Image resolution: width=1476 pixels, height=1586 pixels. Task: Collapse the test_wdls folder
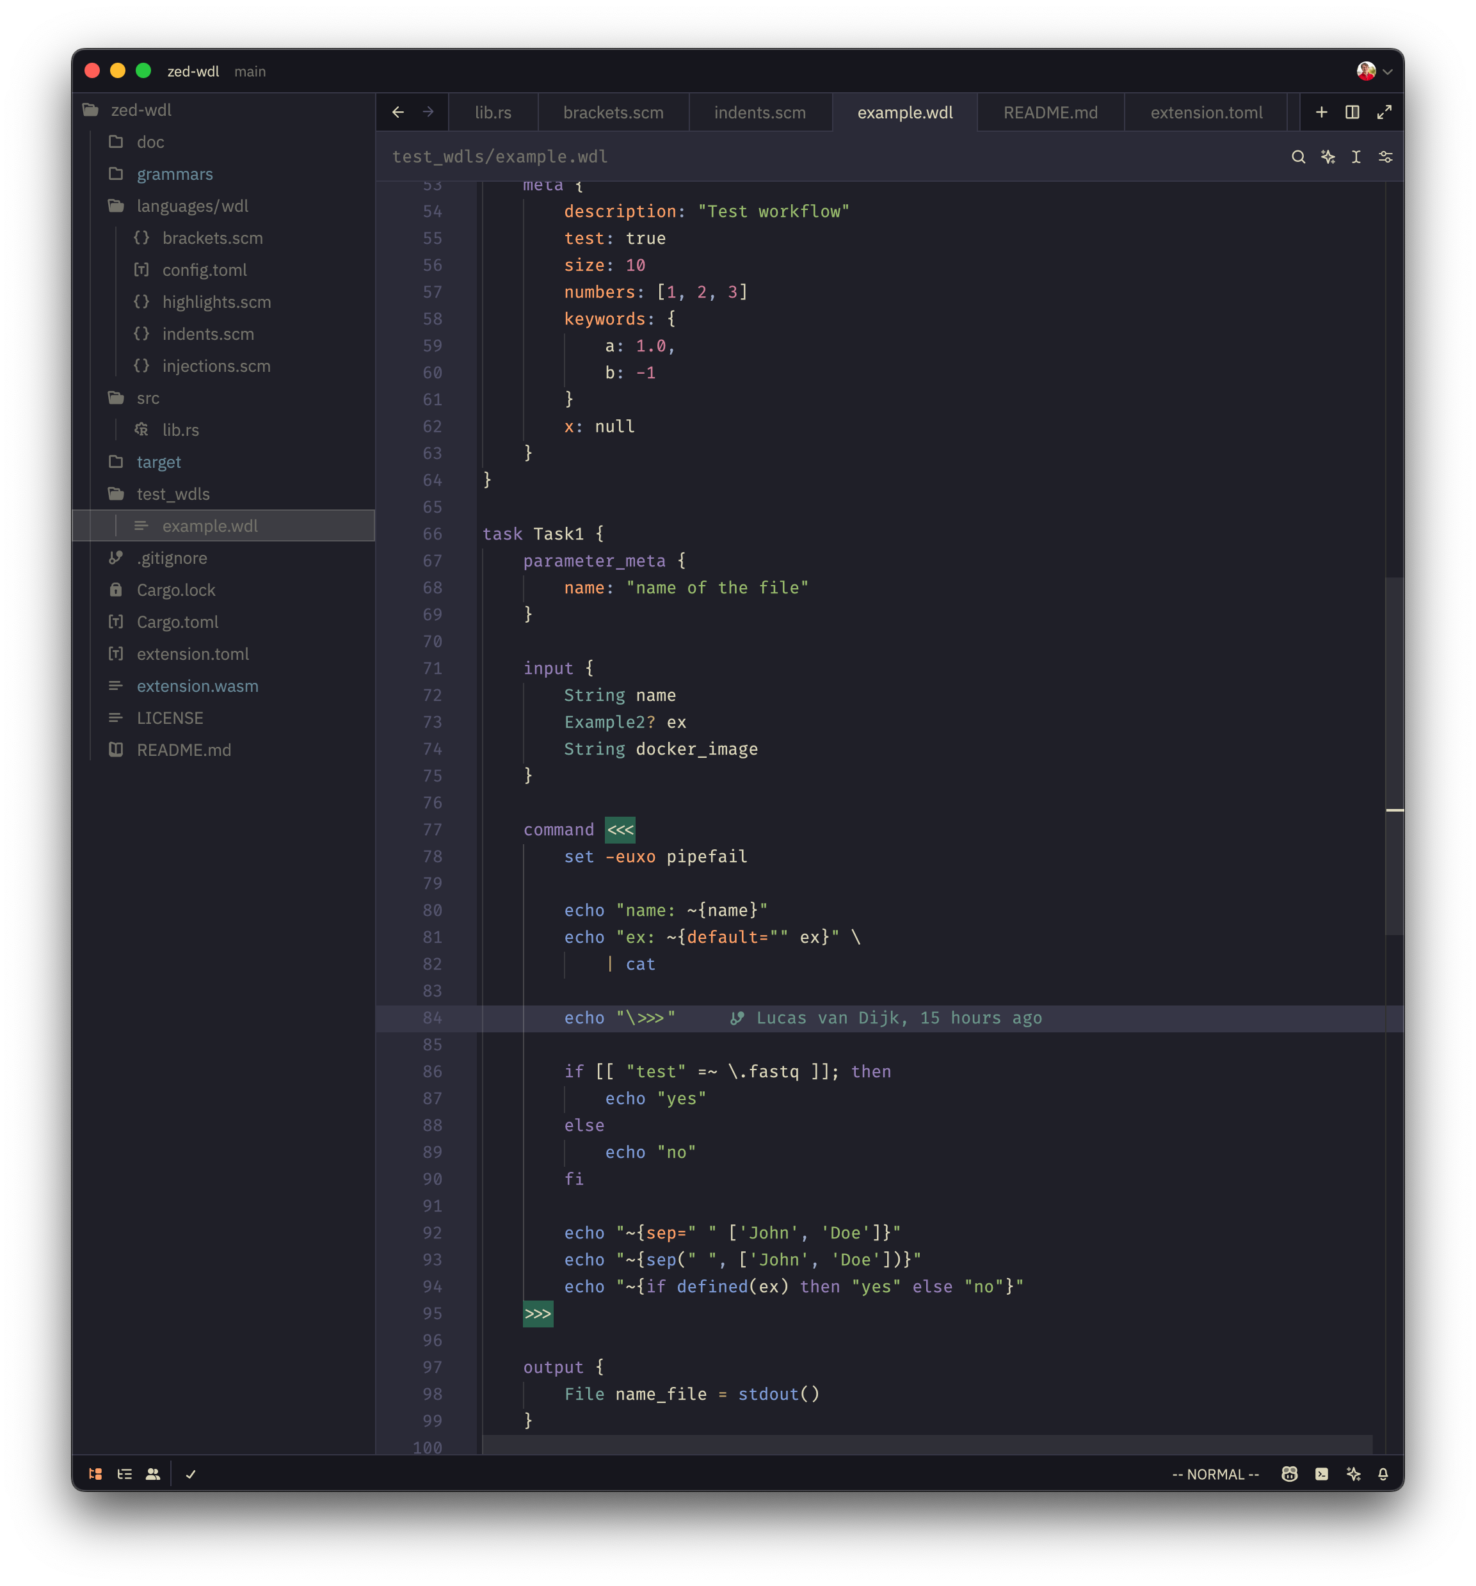[x=223, y=494]
